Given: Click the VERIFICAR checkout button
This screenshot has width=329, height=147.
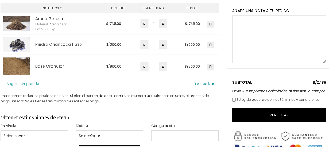Looking at the screenshot, I should (279, 115).
